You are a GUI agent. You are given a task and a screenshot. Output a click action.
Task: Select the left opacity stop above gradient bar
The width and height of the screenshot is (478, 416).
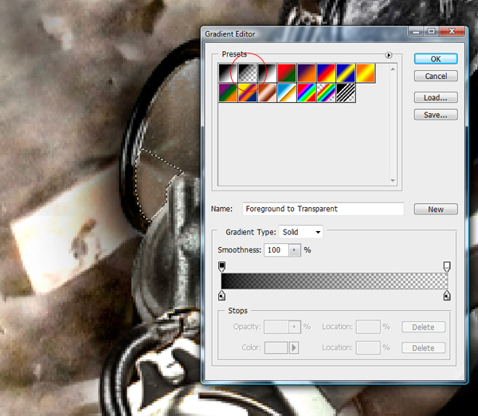point(222,266)
